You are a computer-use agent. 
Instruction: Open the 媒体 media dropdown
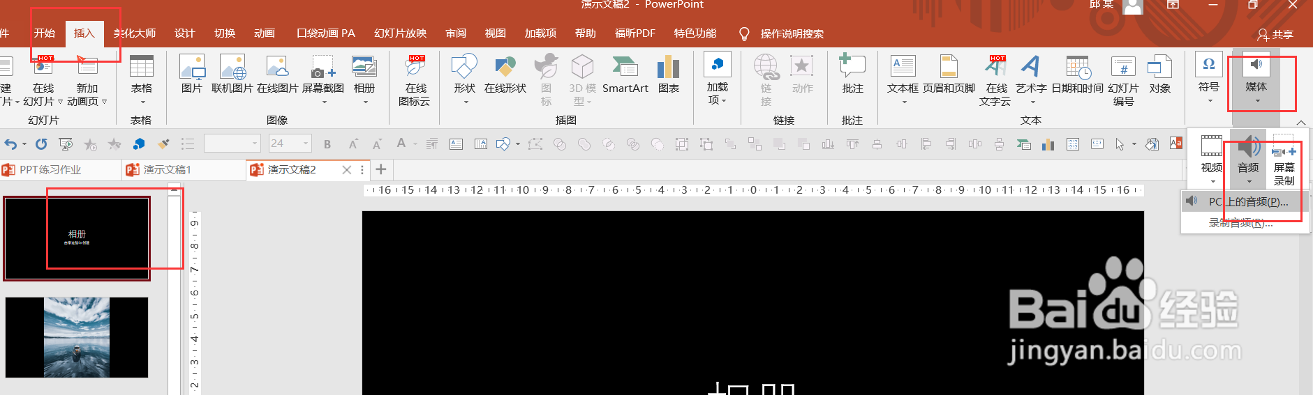(x=1256, y=79)
